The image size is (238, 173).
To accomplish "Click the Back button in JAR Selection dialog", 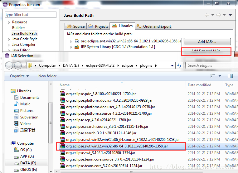I will [x=9, y=66].
